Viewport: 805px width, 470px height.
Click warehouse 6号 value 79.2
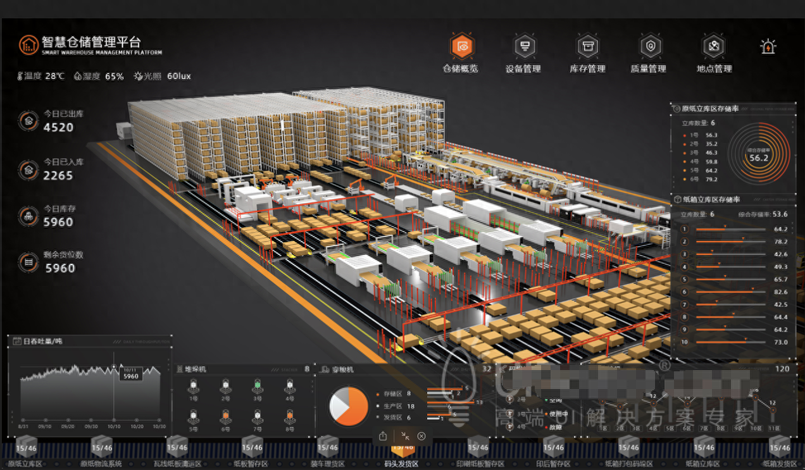711,179
